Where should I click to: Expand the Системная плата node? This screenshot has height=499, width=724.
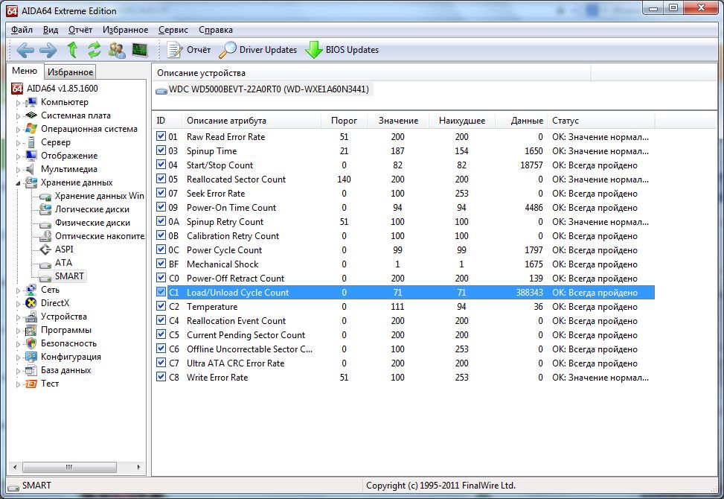pos(19,116)
